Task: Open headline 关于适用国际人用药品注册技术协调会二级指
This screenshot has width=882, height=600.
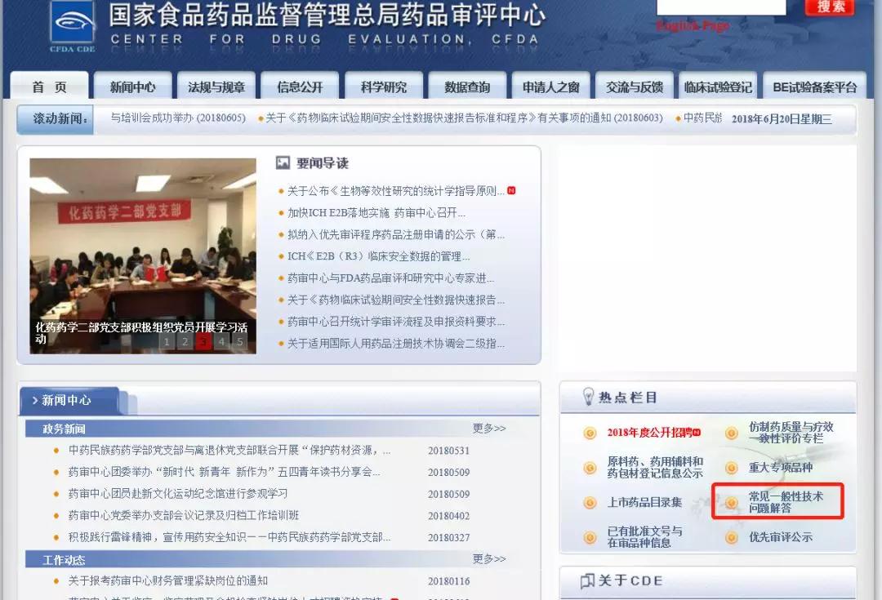Action: 396,344
